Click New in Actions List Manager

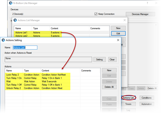(x=118, y=28)
